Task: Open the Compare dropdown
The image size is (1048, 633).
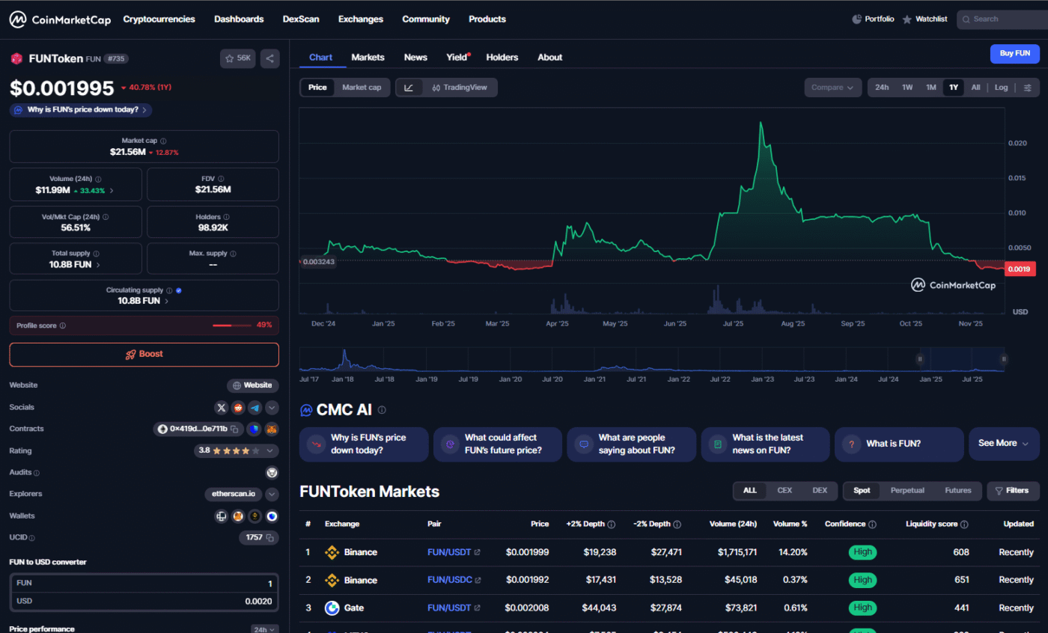Action: (832, 88)
